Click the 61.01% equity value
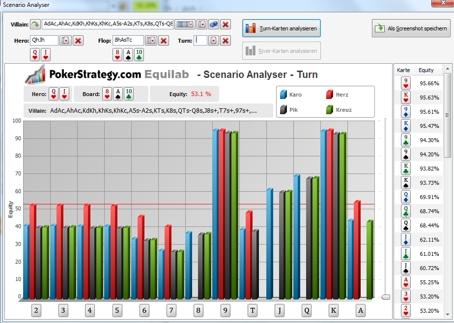 point(429,254)
